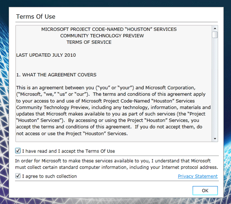Click the scroll up arrow of terms box
231x204 pixels.
pos(215,29)
